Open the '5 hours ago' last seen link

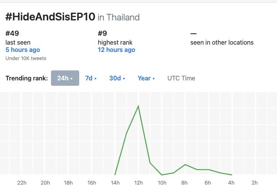pyautogui.click(x=23, y=50)
